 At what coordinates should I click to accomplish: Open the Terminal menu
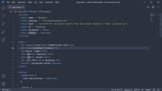click(x=49, y=2)
